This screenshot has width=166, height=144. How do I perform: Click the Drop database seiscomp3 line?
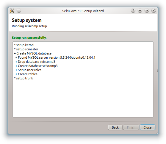coord(35,62)
